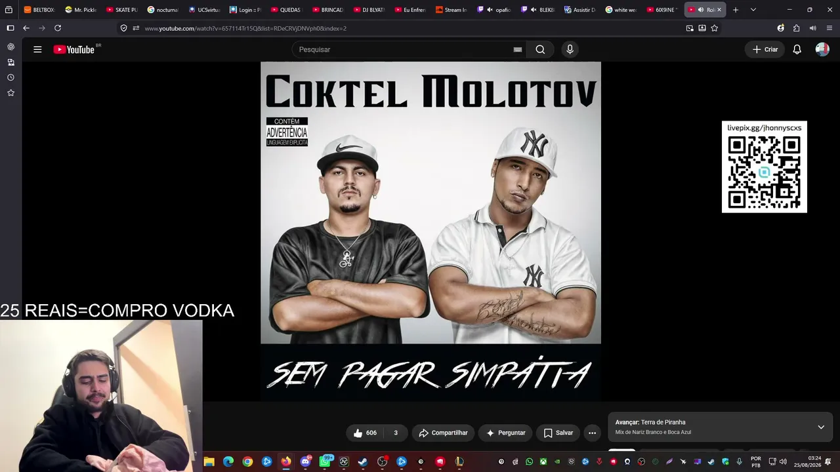840x472 pixels.
Task: Open the taskbar clock and date
Action: click(x=807, y=462)
